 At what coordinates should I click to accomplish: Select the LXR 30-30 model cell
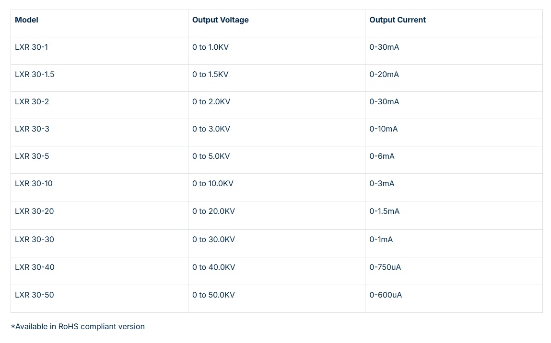(x=35, y=239)
